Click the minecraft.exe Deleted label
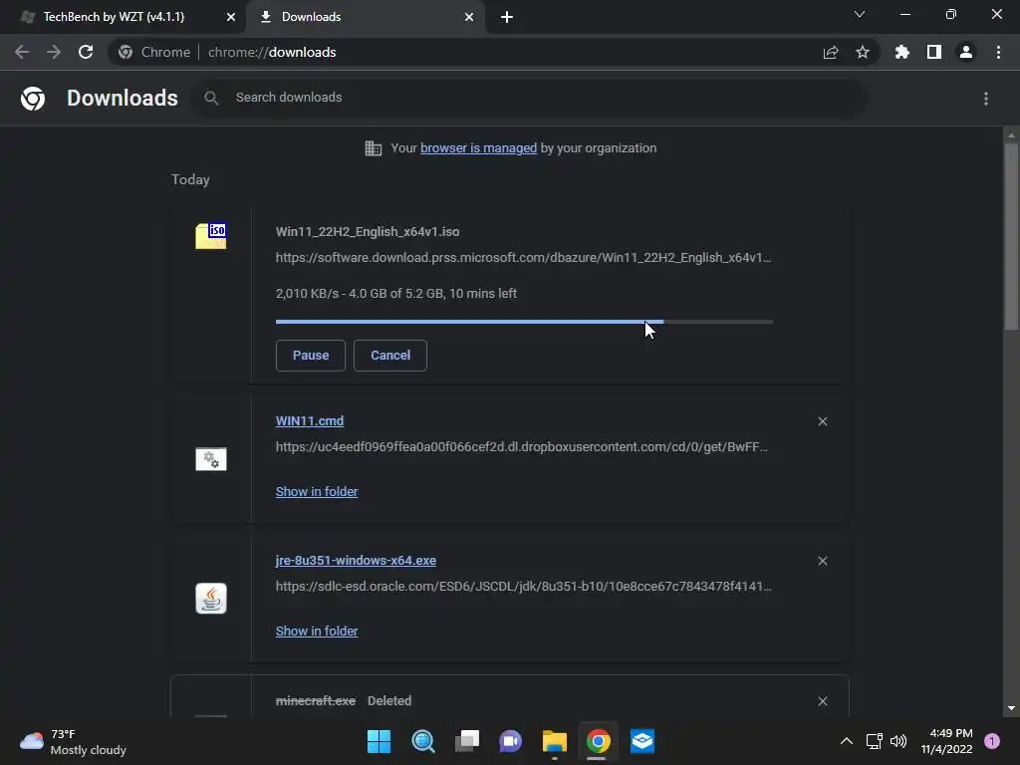 (389, 700)
